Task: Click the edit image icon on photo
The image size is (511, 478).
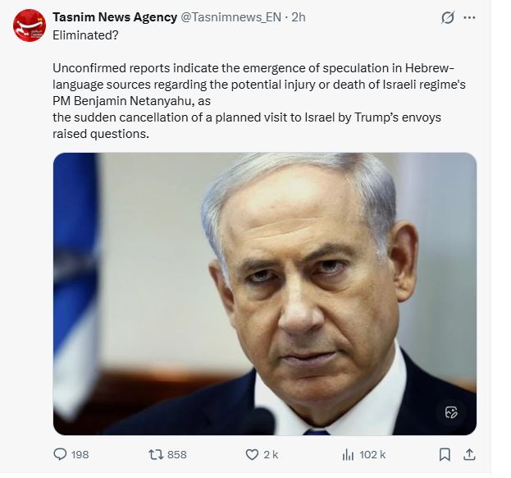Action: (451, 412)
